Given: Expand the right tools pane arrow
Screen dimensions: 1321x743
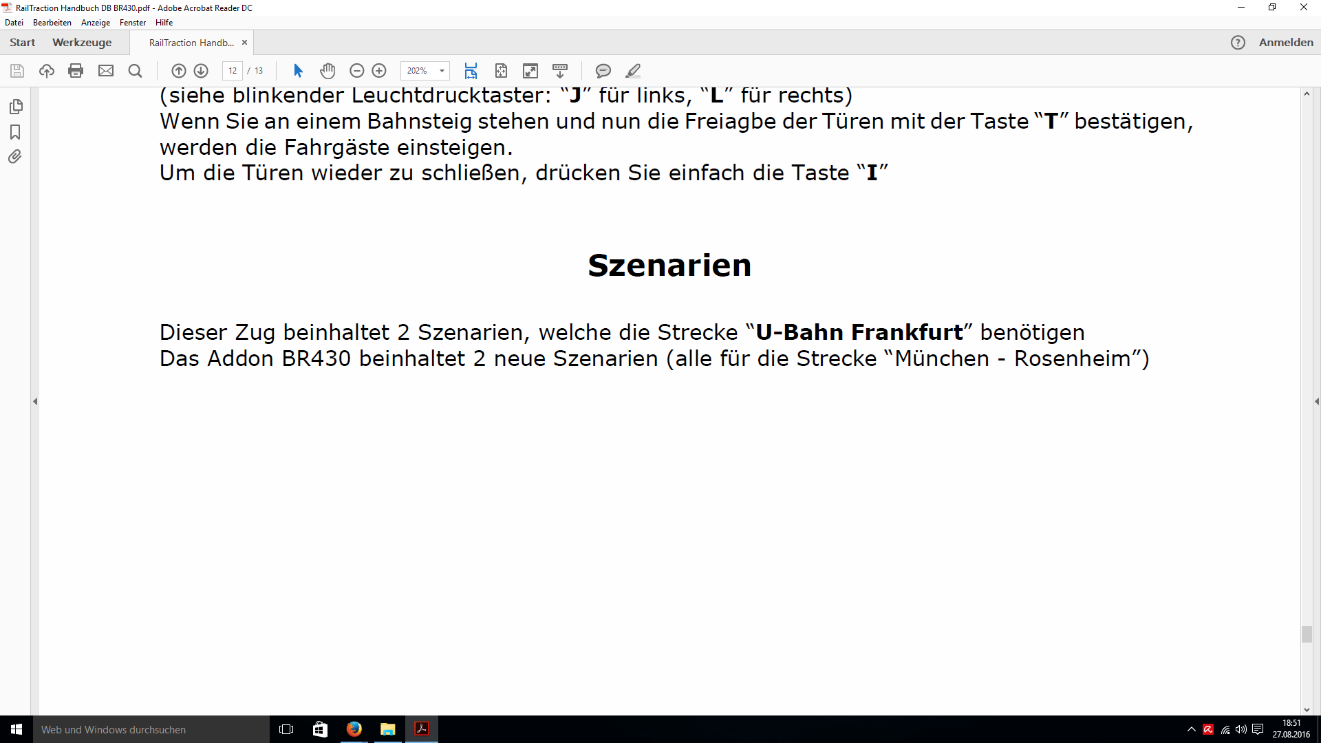Looking at the screenshot, I should pyautogui.click(x=1316, y=401).
